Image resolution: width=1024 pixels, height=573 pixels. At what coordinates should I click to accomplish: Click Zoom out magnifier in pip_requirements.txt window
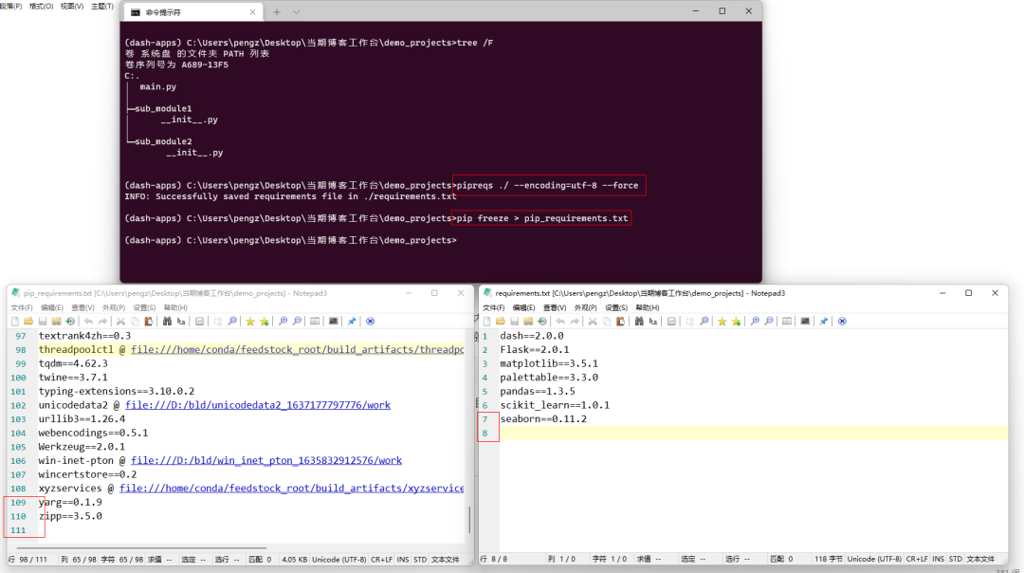[x=297, y=322]
